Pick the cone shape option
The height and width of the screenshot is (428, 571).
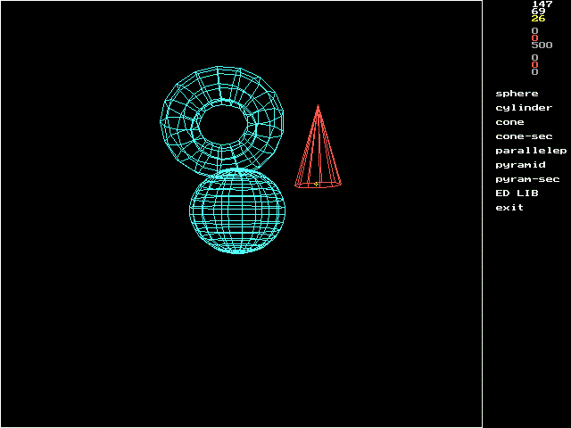point(509,122)
